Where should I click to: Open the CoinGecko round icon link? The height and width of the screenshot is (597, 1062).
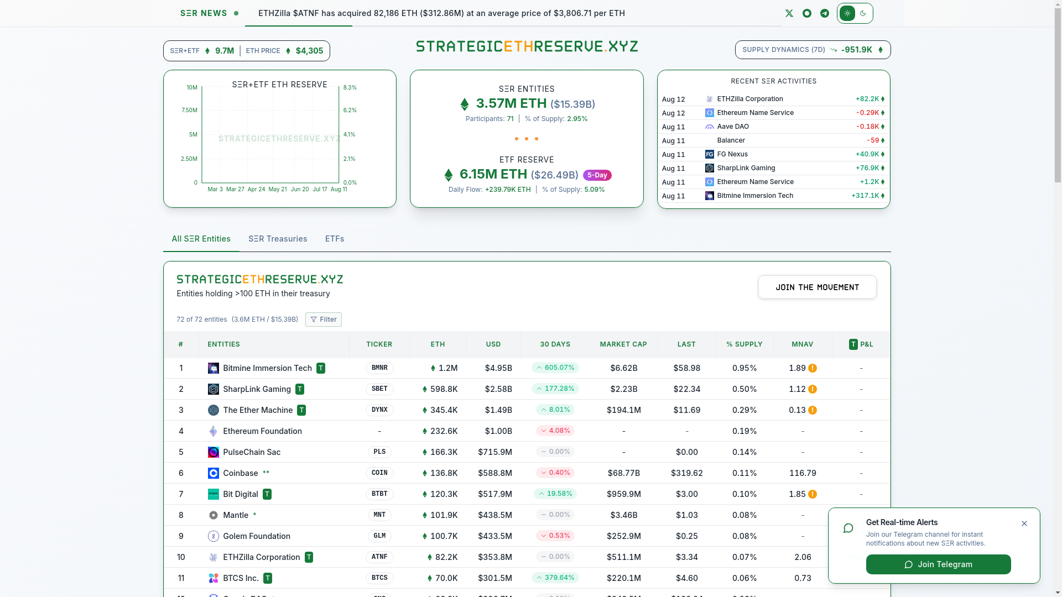(x=807, y=13)
